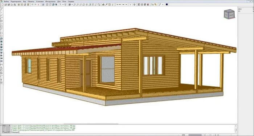Viewport: 254px width, 136px height.
Task: Click the Redo arrow icon
Action: point(35,4)
